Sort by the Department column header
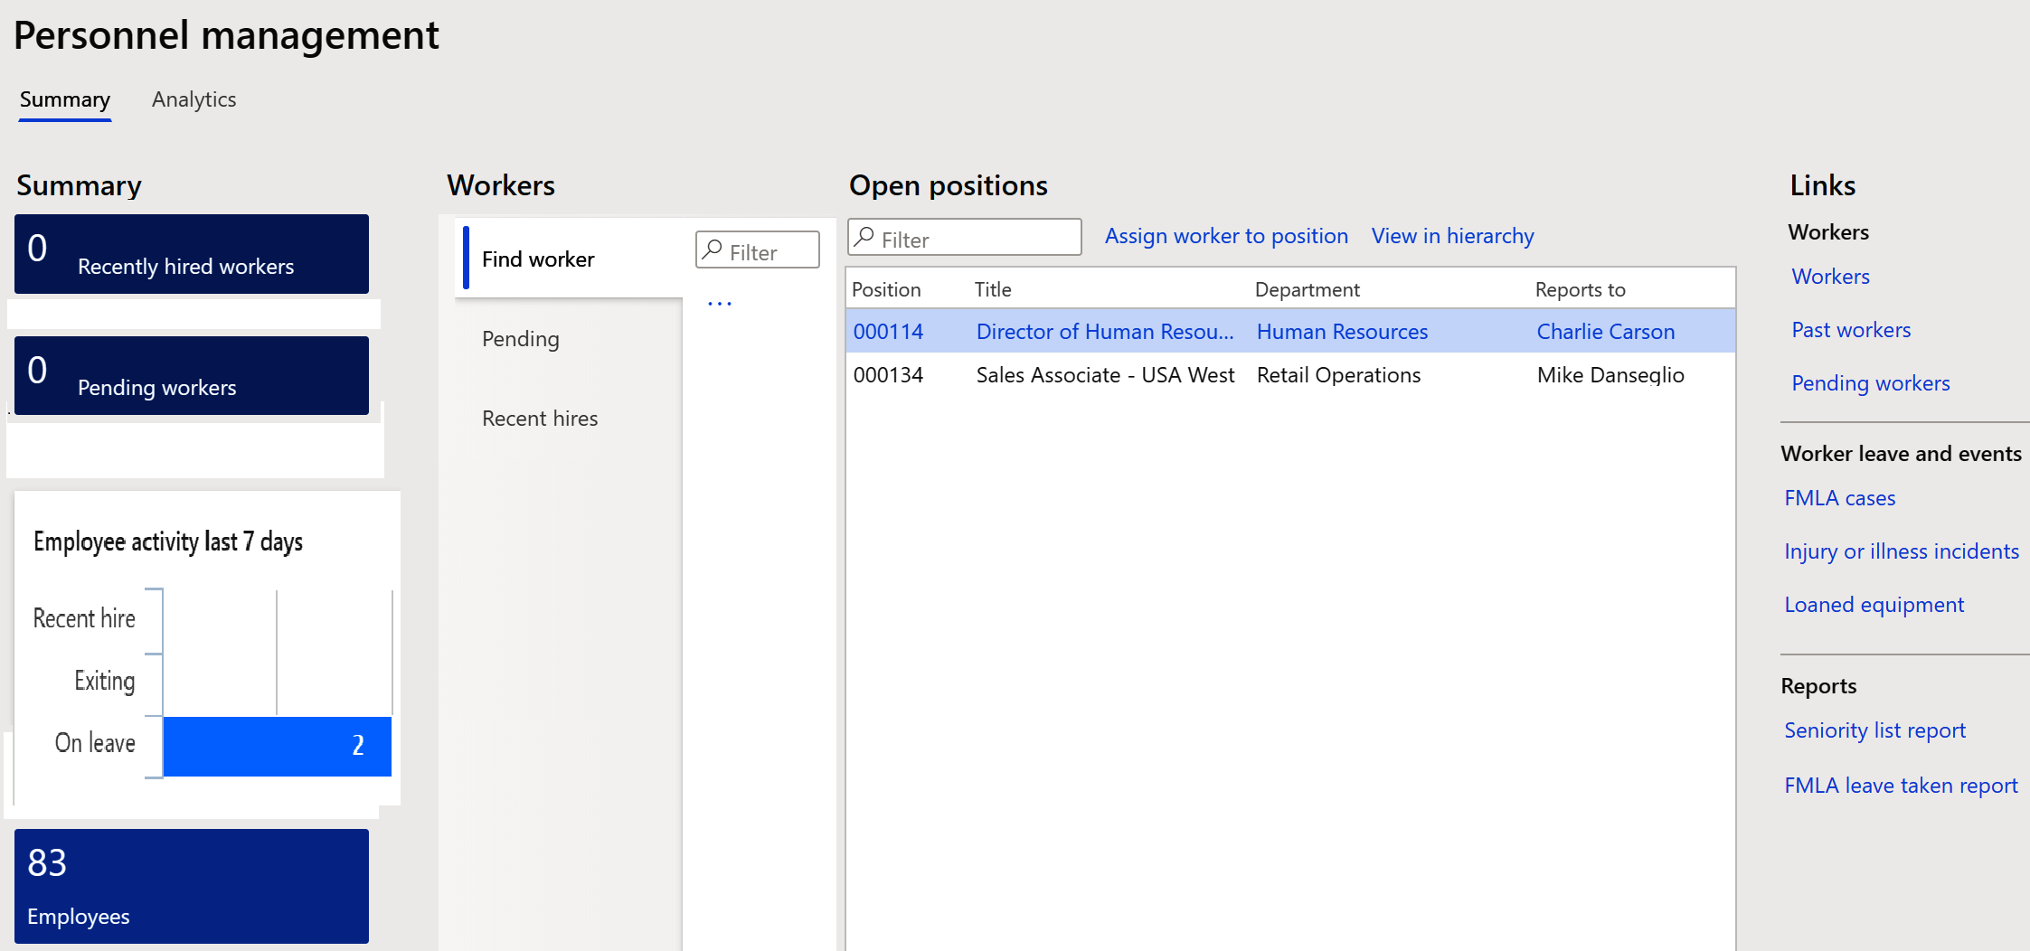 1307,289
